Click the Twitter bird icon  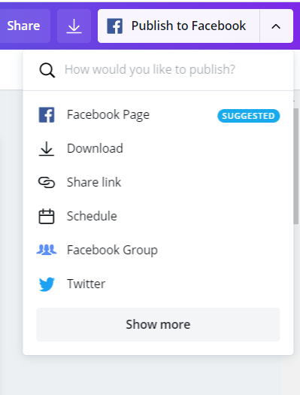click(x=47, y=284)
